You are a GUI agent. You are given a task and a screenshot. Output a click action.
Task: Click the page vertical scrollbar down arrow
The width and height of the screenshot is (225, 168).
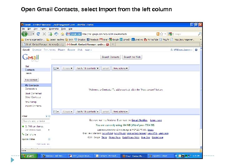[x=201, y=147]
